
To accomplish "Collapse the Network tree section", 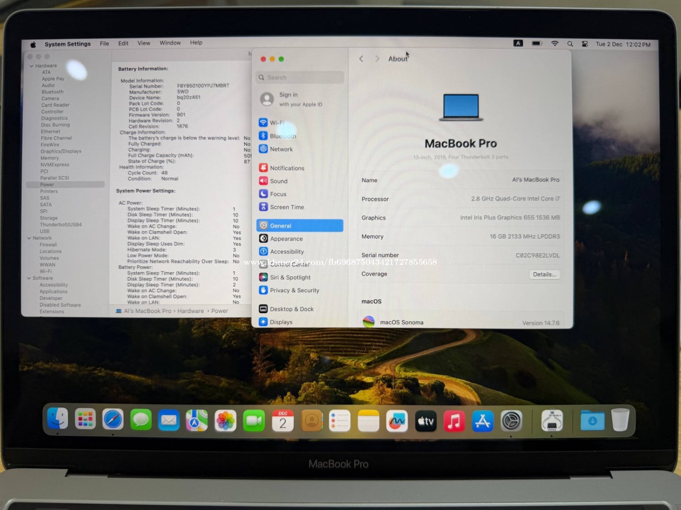I will point(29,238).
